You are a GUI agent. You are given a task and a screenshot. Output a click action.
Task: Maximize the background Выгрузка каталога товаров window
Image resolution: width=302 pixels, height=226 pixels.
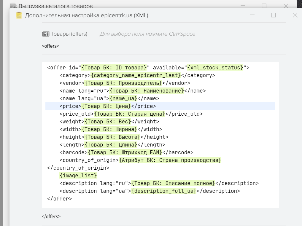pyautogui.click(x=264, y=6)
